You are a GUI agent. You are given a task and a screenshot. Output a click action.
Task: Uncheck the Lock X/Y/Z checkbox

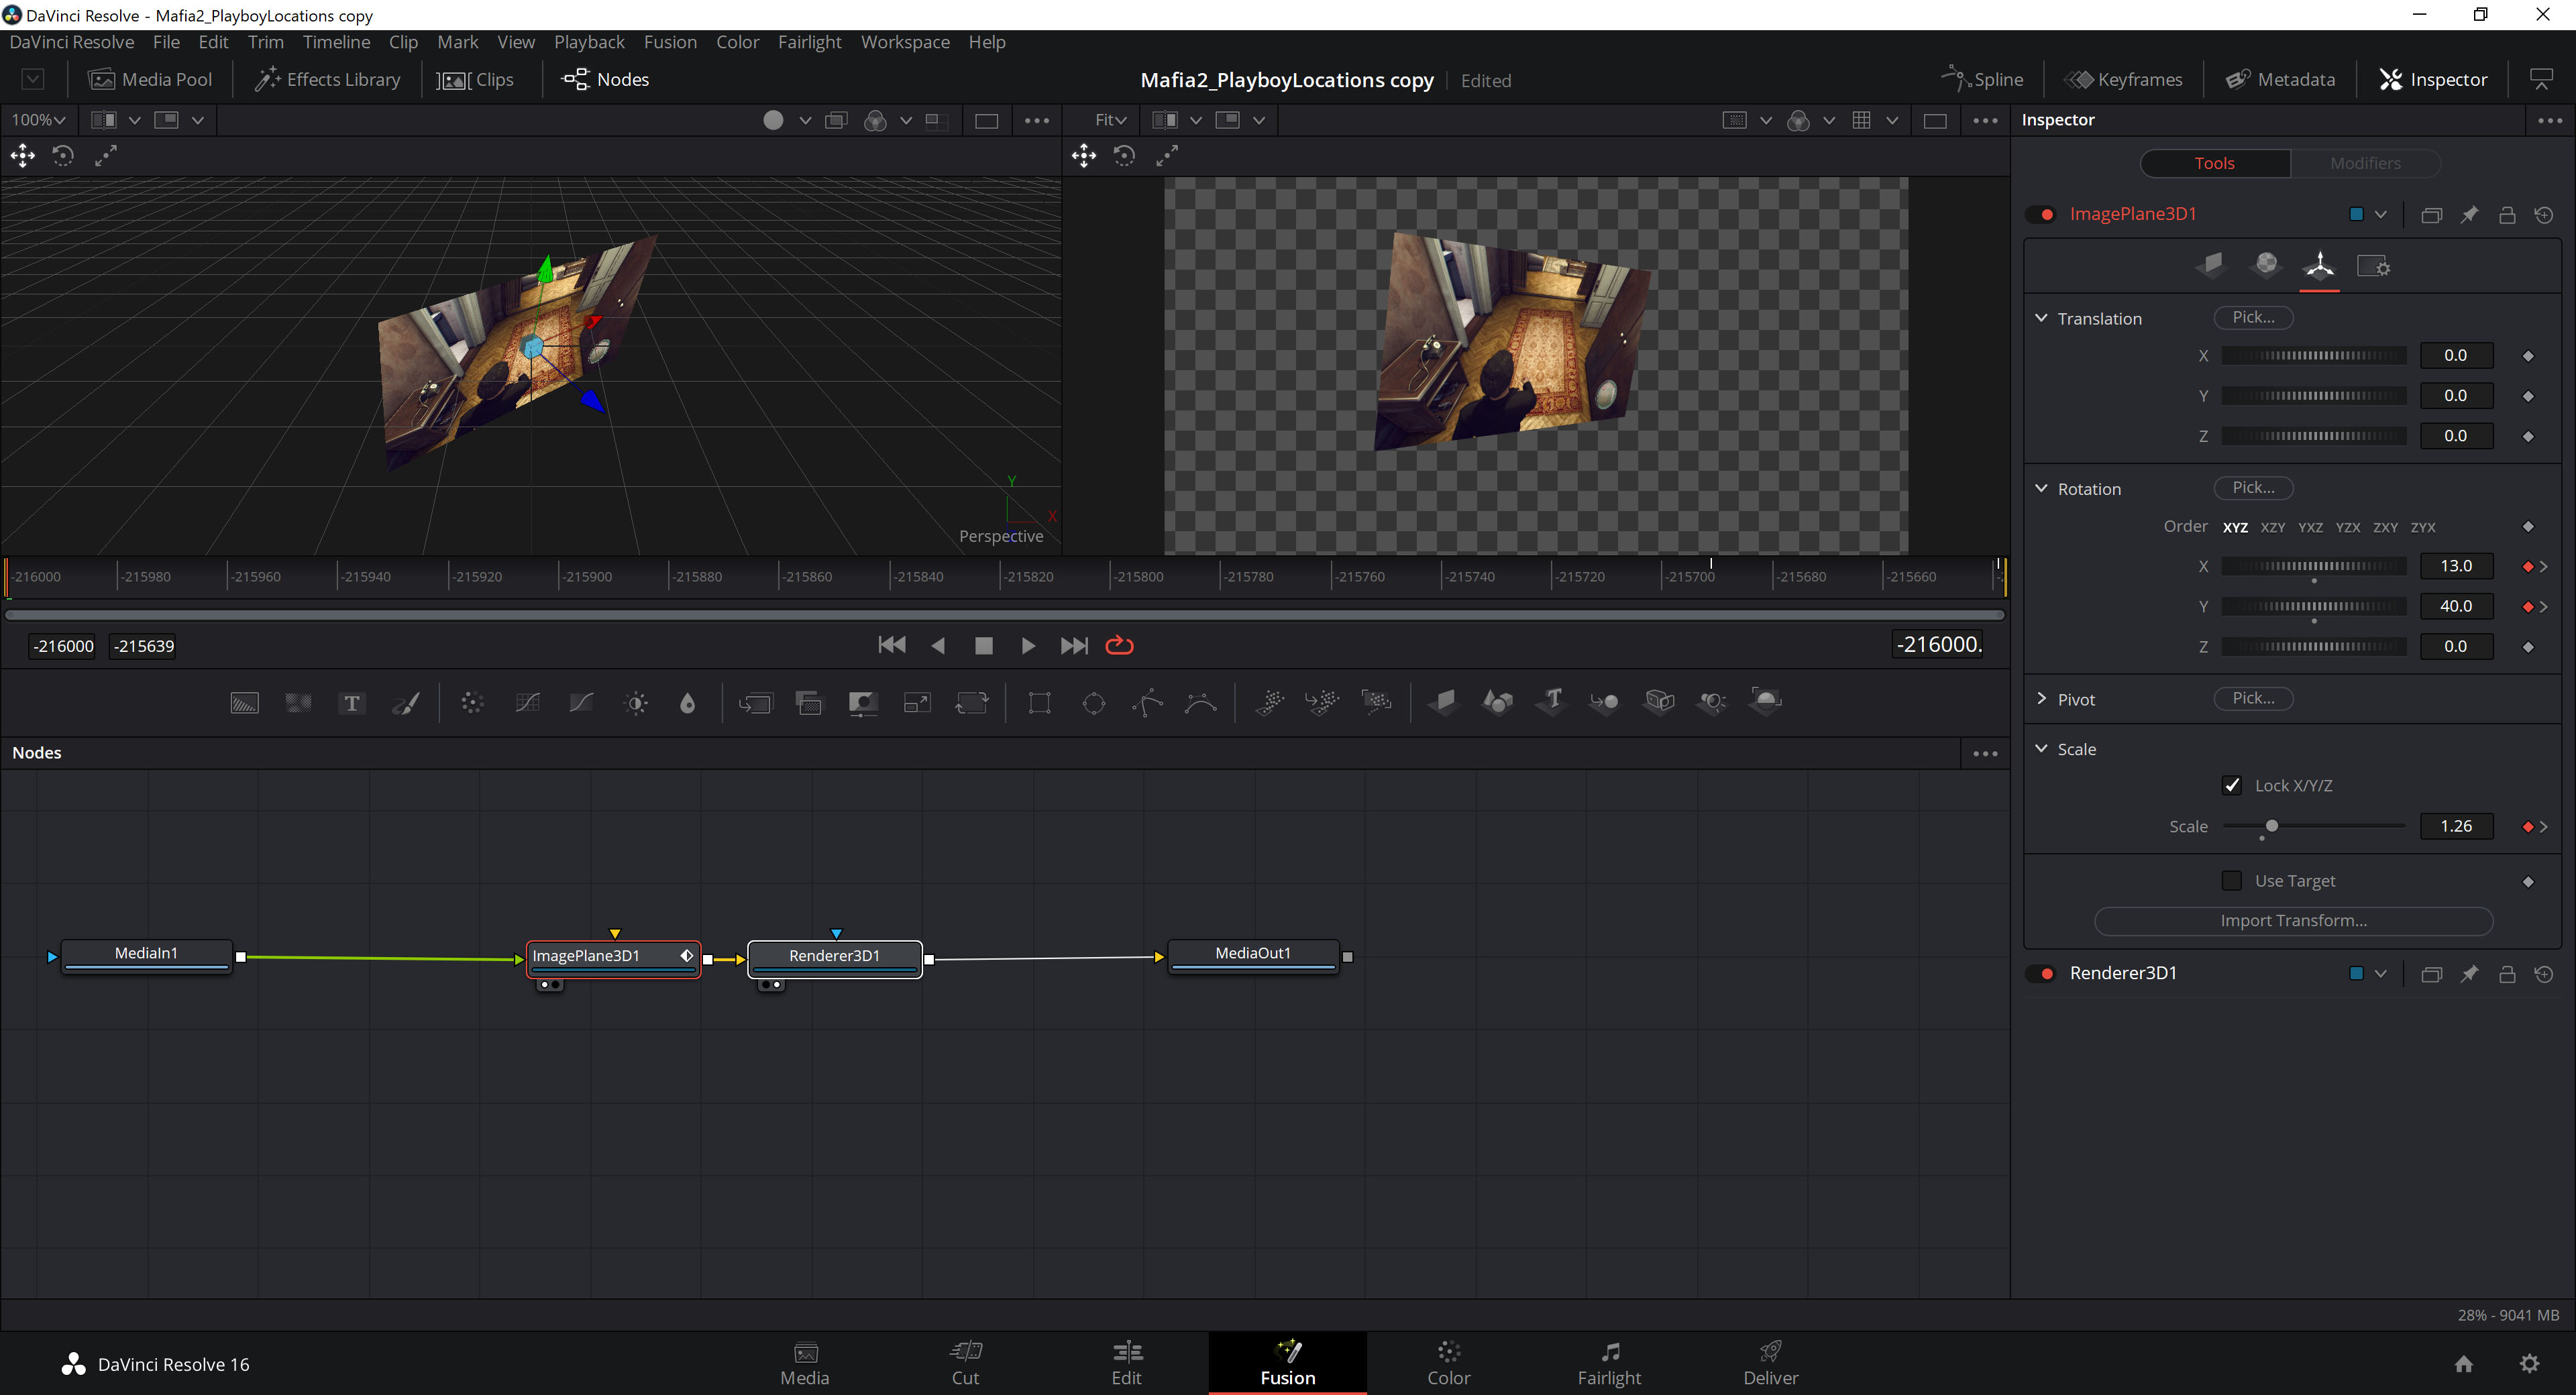(x=2232, y=785)
